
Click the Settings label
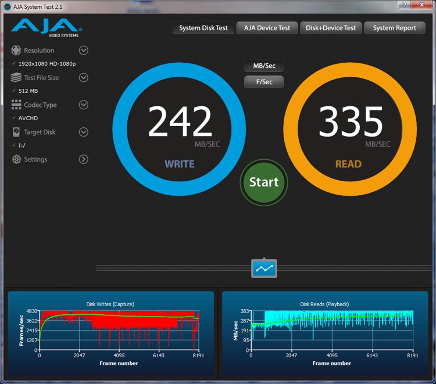point(35,159)
